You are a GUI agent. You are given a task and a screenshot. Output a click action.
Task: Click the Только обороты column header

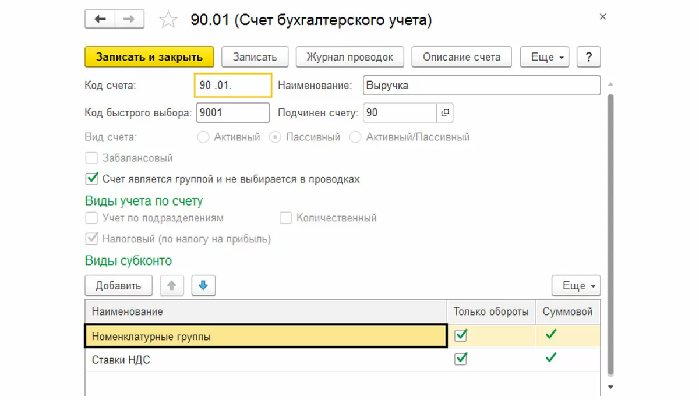pos(491,311)
